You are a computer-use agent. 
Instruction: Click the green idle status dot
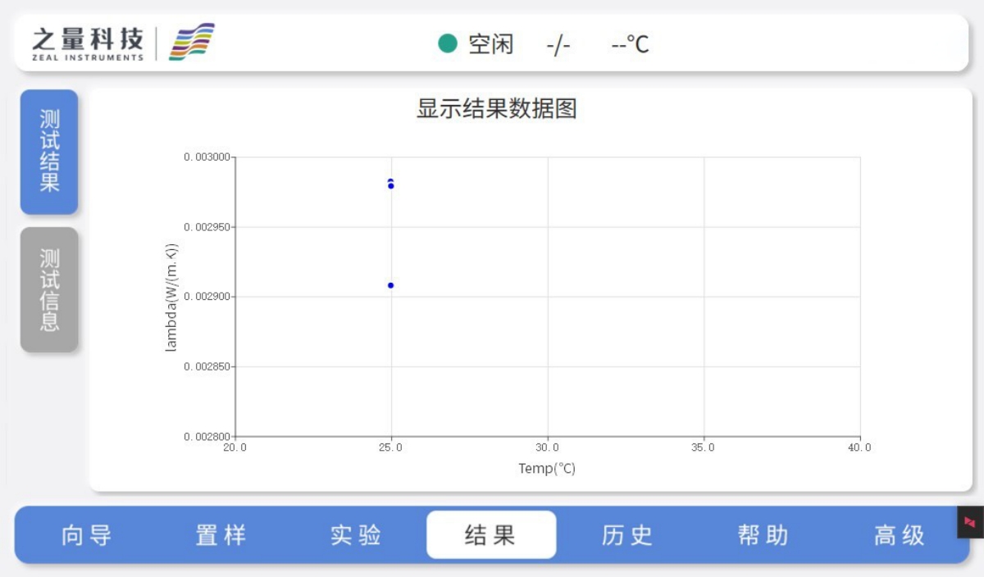pos(447,43)
